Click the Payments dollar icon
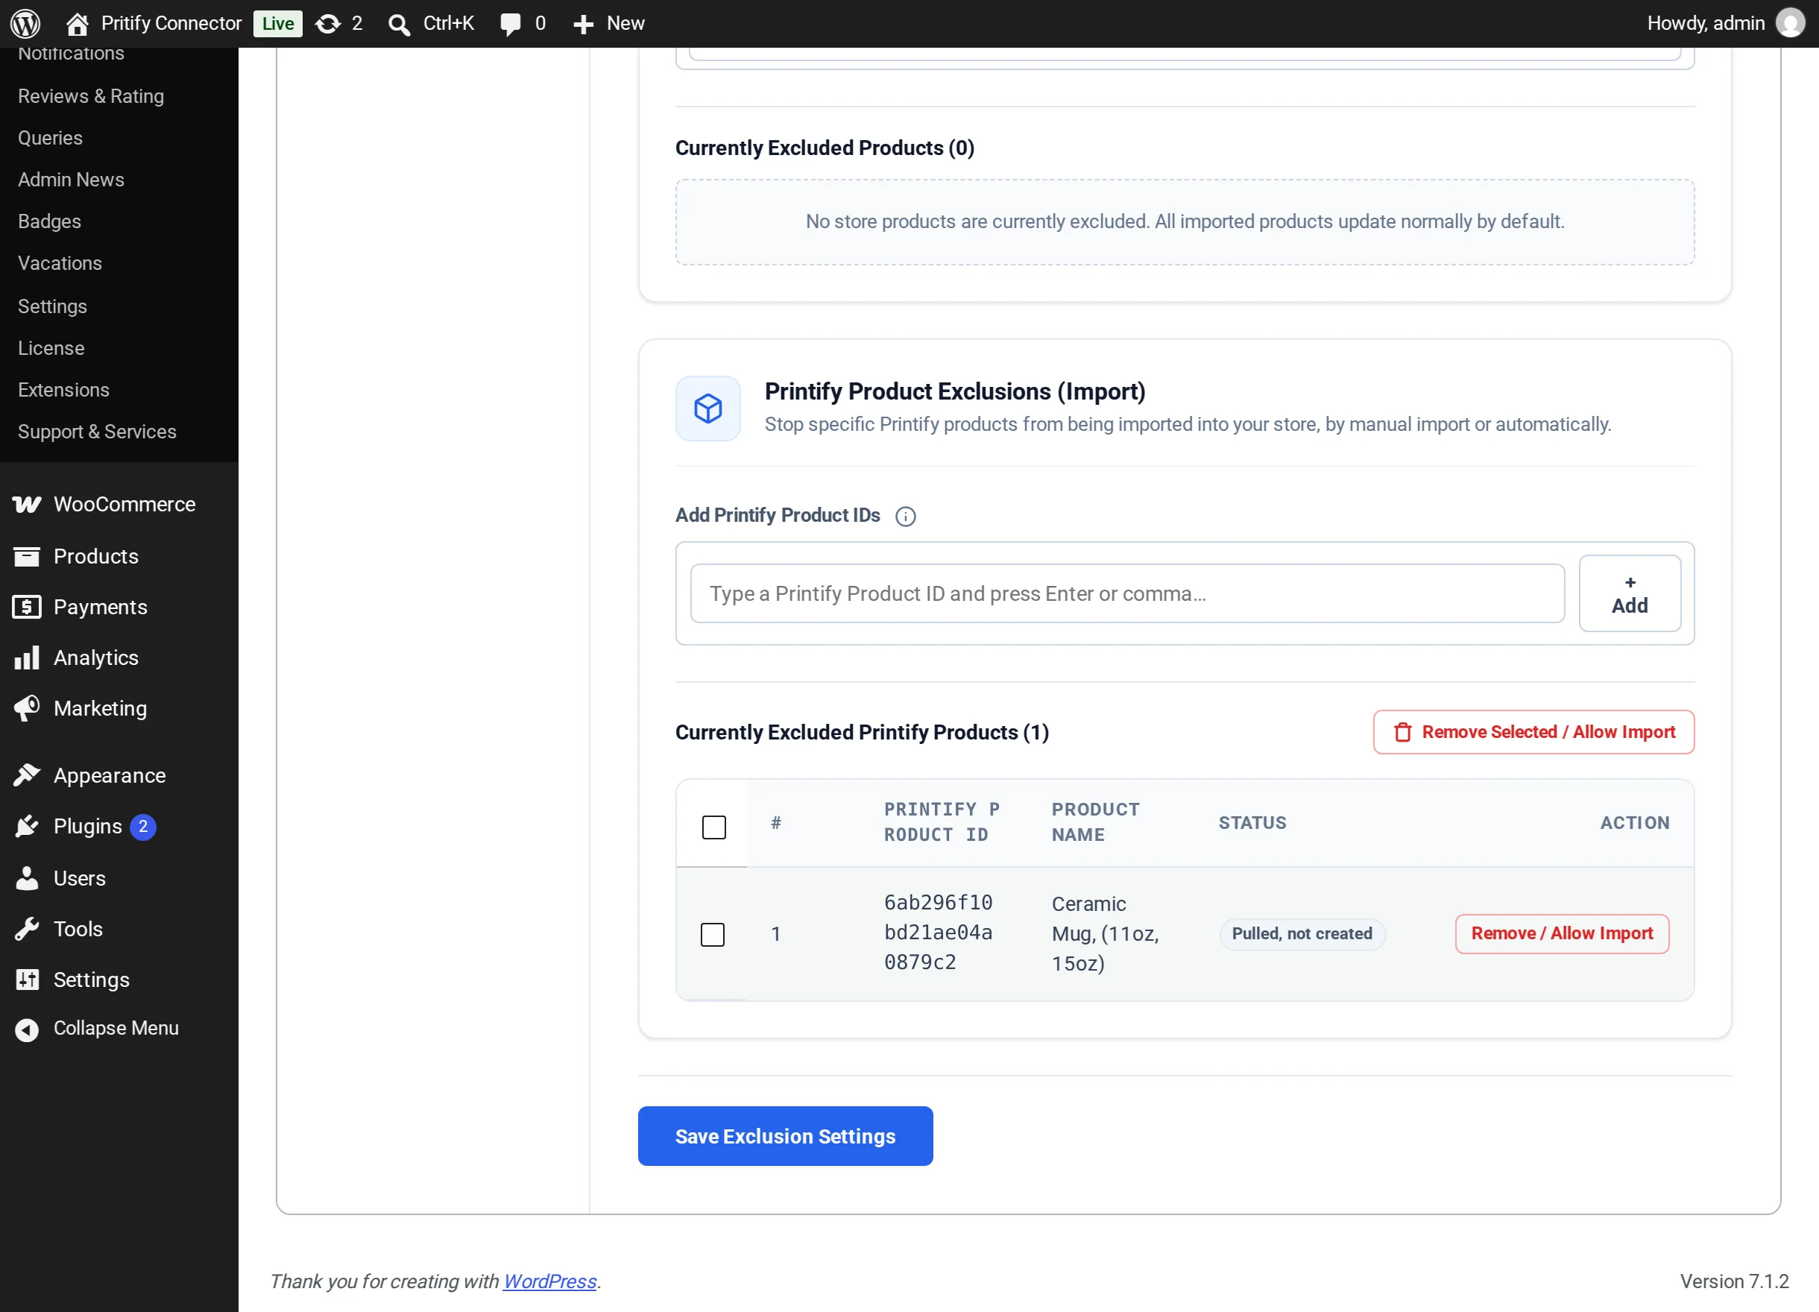This screenshot has height=1312, width=1819. click(27, 607)
